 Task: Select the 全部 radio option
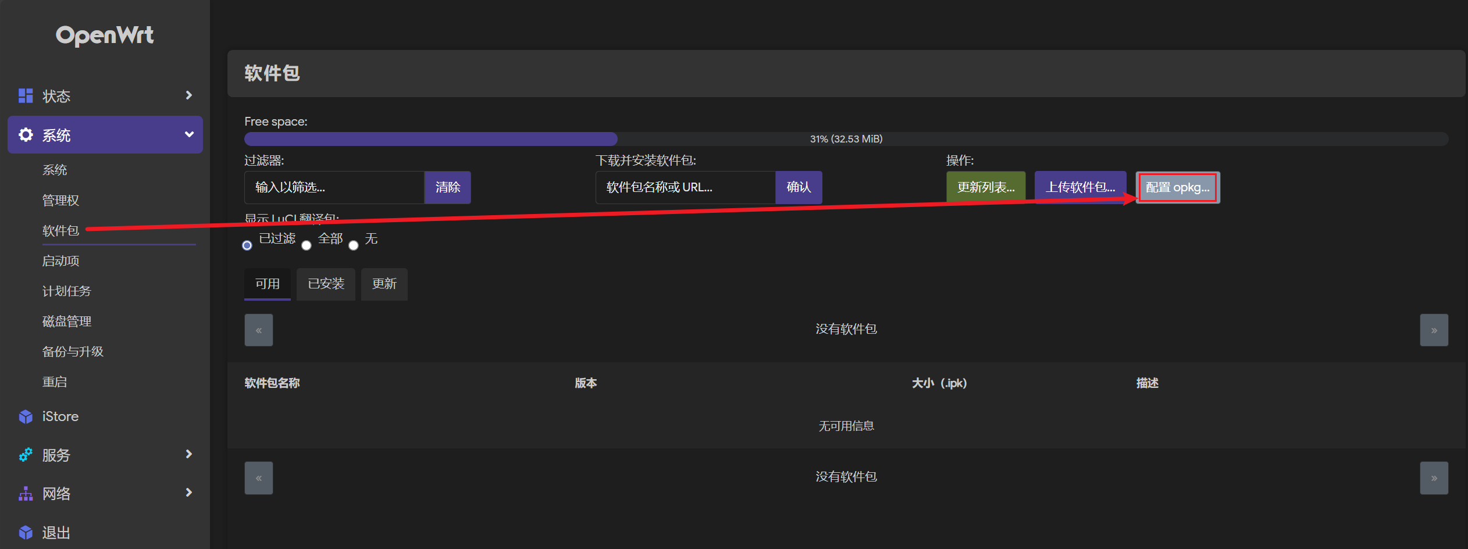click(307, 245)
